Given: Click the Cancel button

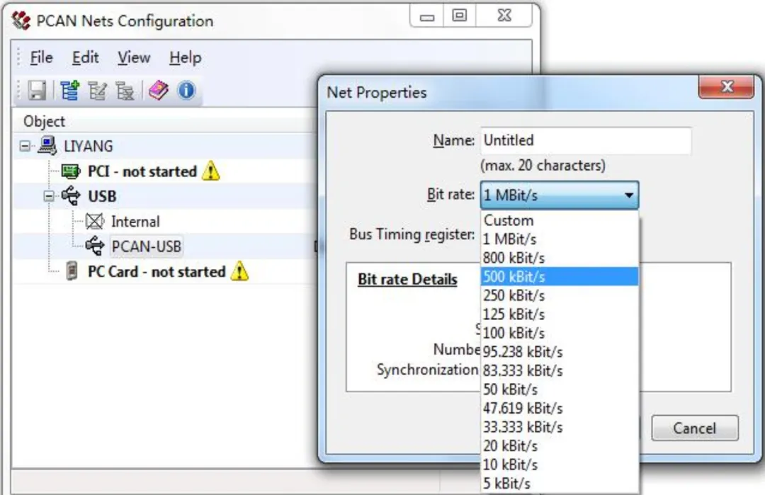Looking at the screenshot, I should 695,428.
